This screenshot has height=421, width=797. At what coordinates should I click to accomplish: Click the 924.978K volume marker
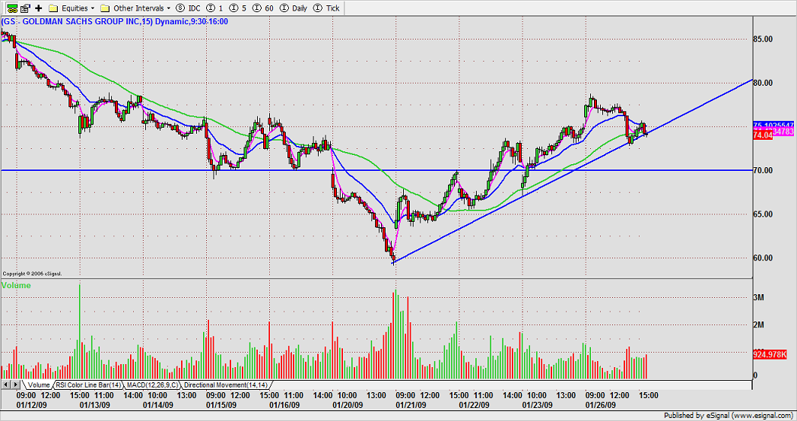(x=770, y=354)
